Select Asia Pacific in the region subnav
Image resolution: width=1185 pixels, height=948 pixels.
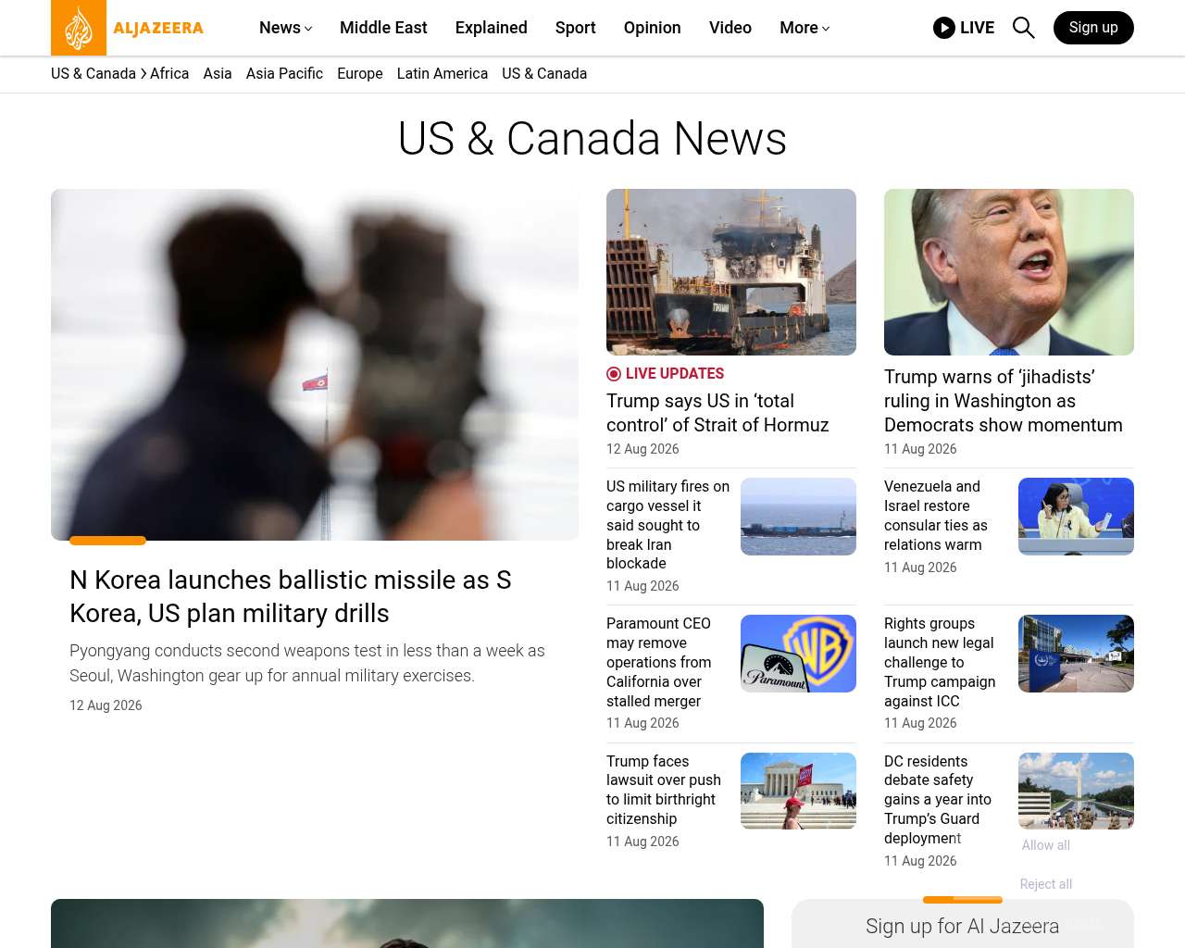point(284,74)
